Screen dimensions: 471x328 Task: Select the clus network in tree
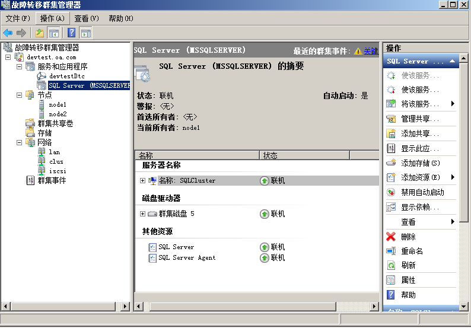pyautogui.click(x=56, y=161)
